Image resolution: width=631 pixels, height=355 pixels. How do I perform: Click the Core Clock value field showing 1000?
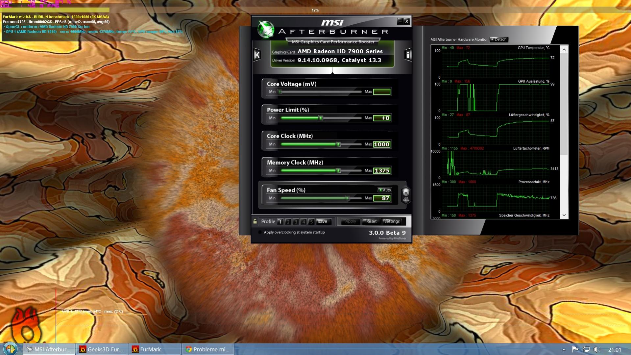(x=382, y=144)
